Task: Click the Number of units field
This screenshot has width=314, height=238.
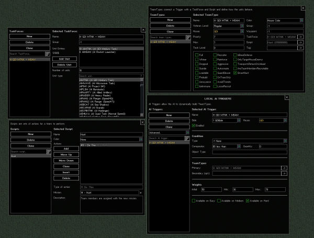Action: (111, 71)
